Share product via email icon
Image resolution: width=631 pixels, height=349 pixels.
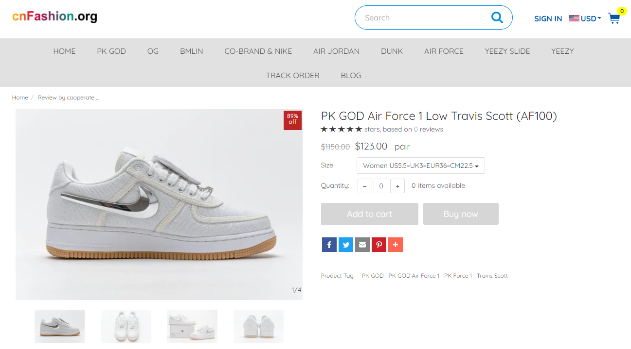(362, 245)
